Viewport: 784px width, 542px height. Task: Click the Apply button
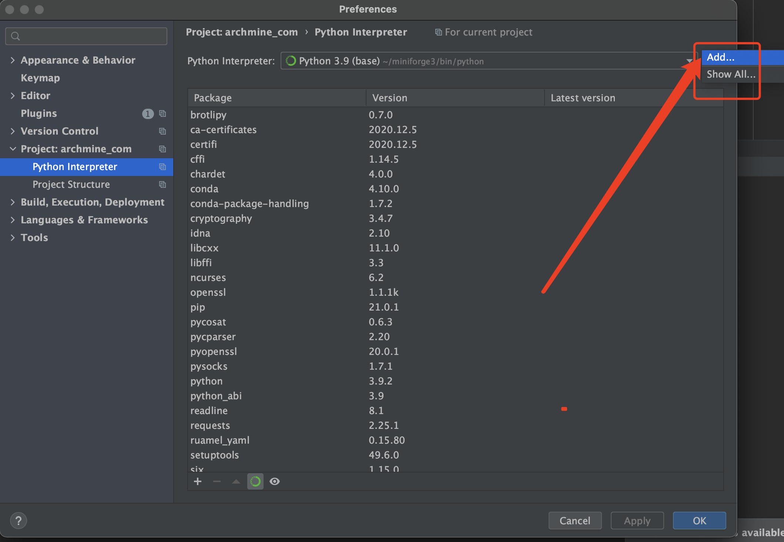tap(637, 520)
